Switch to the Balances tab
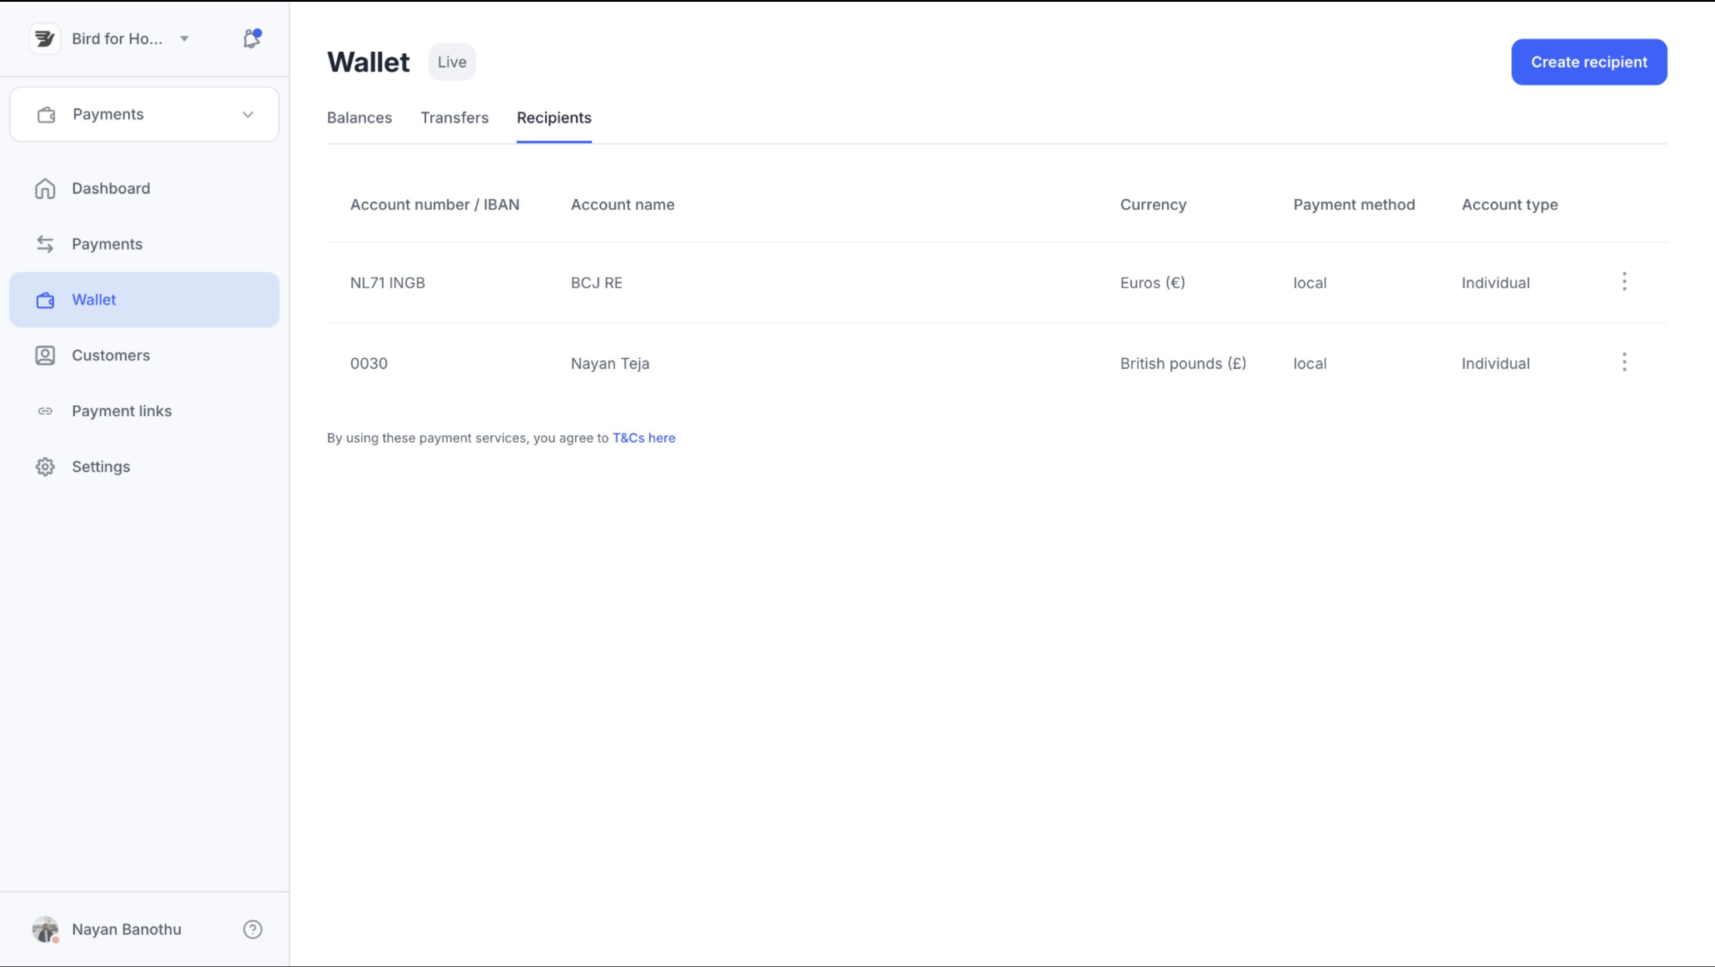Viewport: 1715px width, 967px height. pos(359,118)
